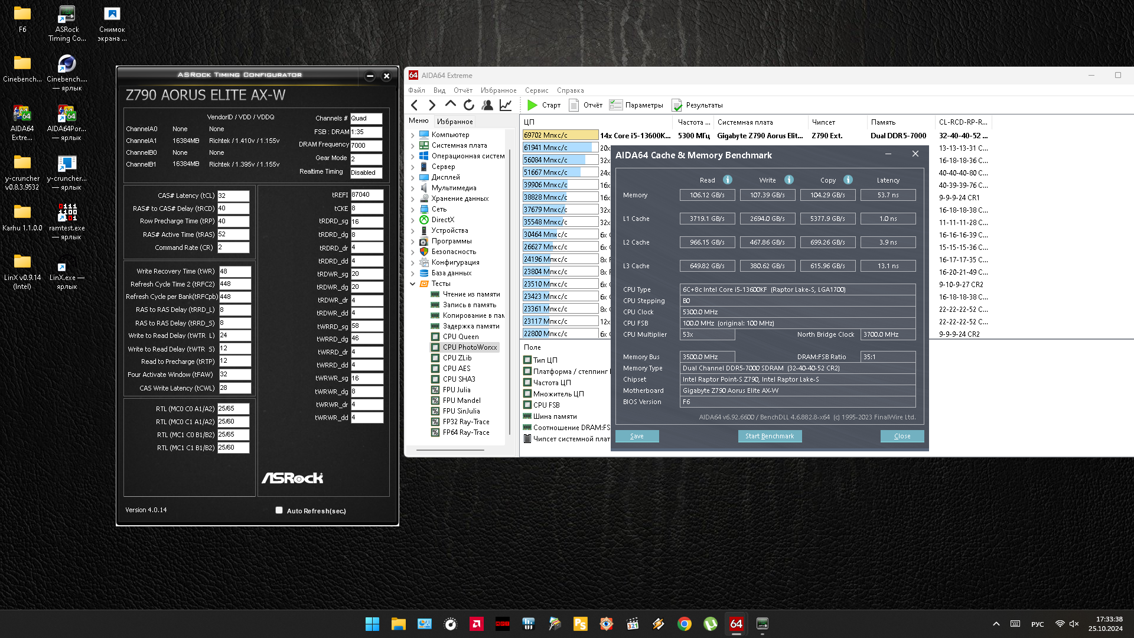Collapse the Tests tree node

pos(412,284)
